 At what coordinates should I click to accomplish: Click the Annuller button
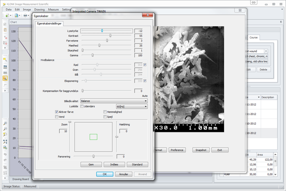pos(124,174)
